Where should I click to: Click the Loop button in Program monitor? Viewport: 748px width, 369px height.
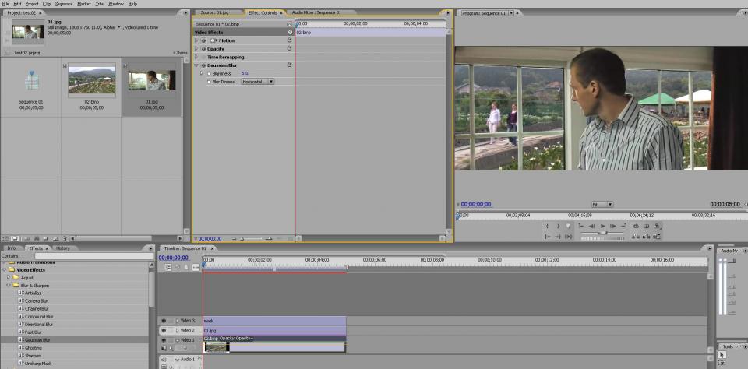(x=636, y=226)
